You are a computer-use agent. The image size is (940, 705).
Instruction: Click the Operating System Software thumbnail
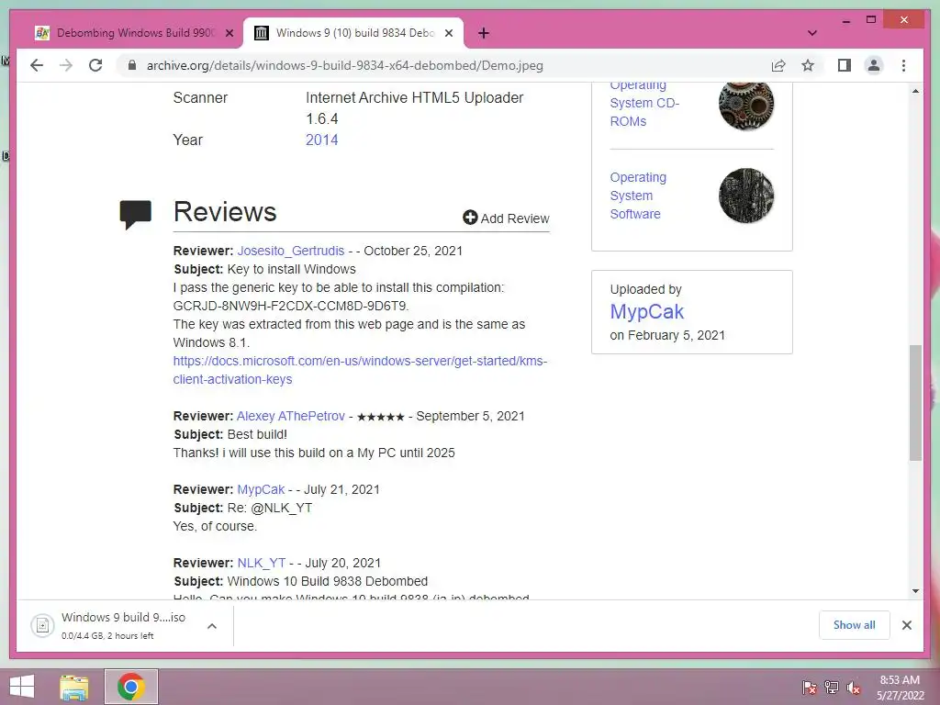point(745,196)
